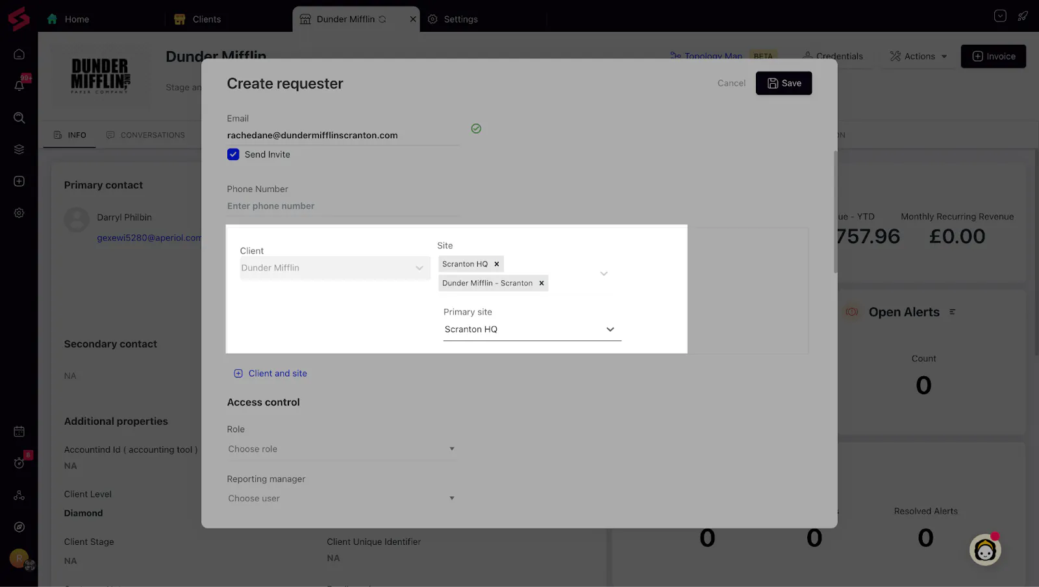Click the Monthly Recurring Revenue label
1039x587 pixels.
(957, 217)
